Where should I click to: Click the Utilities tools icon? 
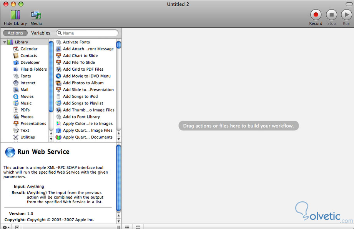point(16,137)
